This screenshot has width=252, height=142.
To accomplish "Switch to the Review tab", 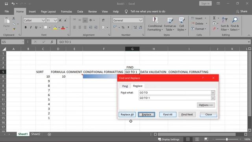I will (x=93, y=11).
